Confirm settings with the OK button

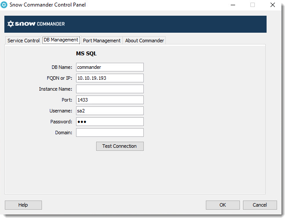click(222, 205)
